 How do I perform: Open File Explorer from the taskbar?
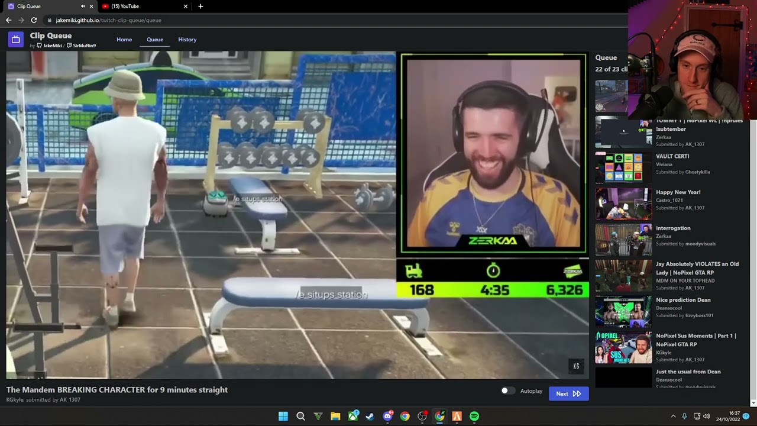(x=335, y=416)
